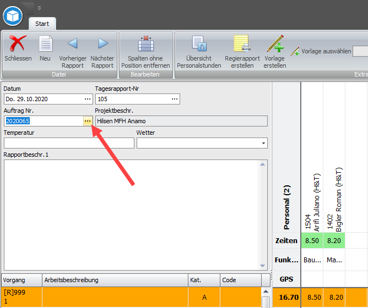The width and height of the screenshot is (368, 308).
Task: Click the Funk cell Ma...
Action: (334, 260)
